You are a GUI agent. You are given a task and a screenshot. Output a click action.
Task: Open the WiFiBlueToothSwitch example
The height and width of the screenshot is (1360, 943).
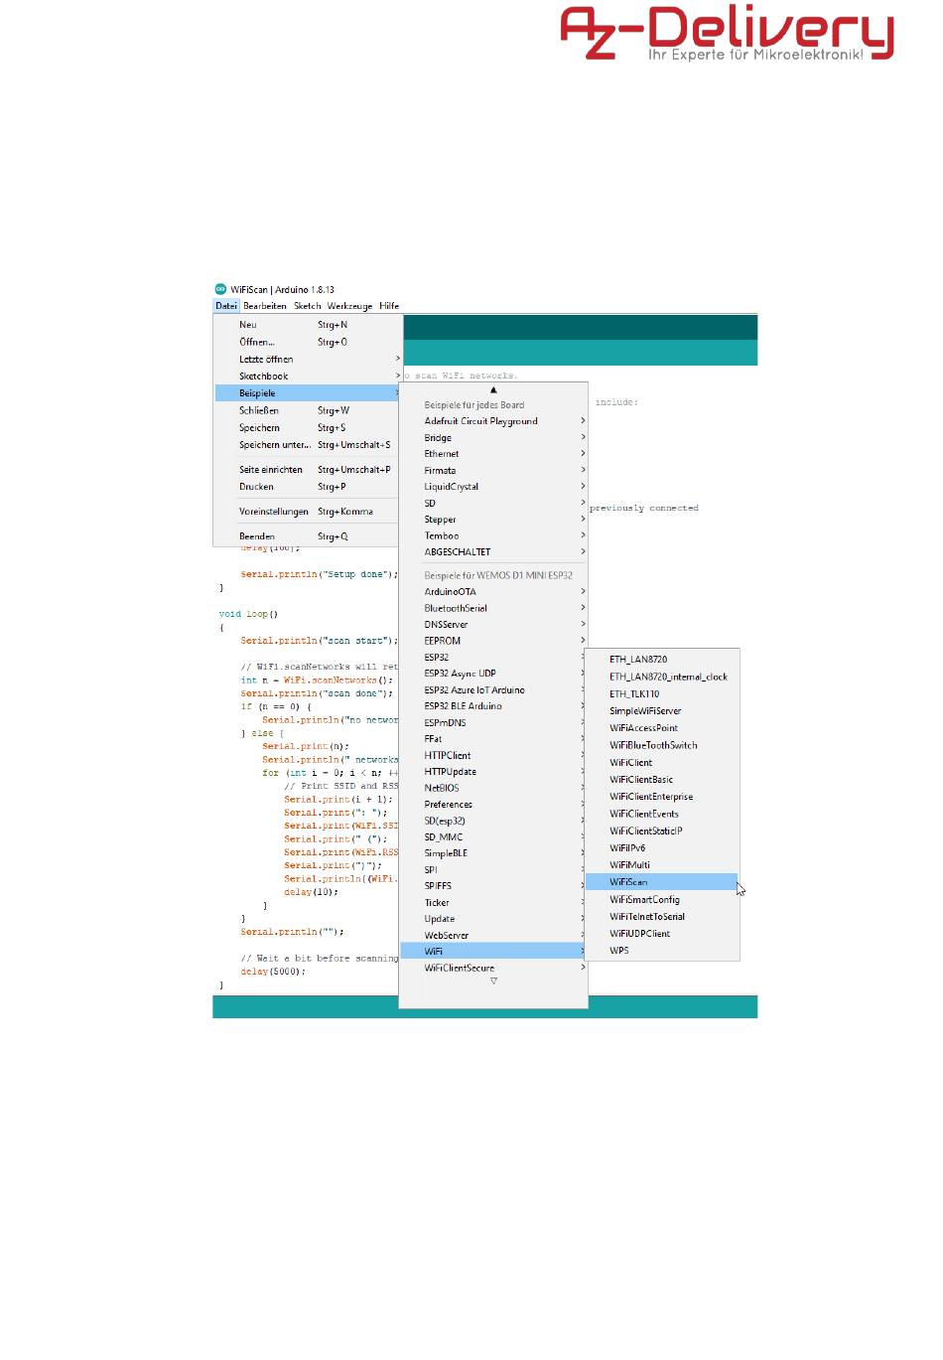(x=662, y=745)
